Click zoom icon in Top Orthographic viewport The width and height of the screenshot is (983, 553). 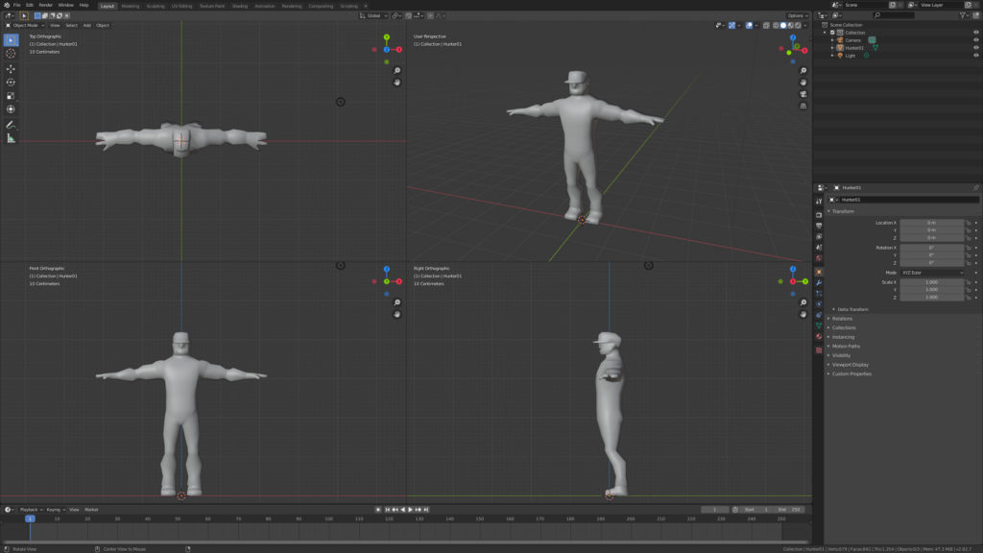(x=396, y=71)
